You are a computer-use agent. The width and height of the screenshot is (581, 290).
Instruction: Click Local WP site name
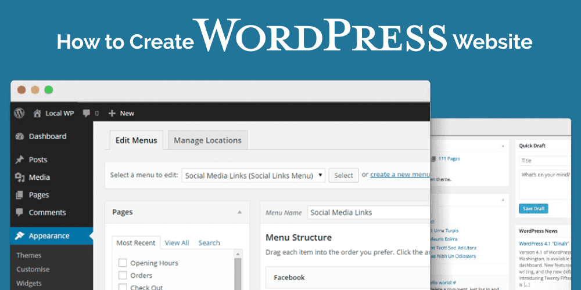point(59,113)
